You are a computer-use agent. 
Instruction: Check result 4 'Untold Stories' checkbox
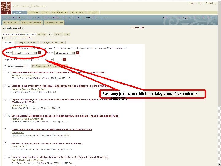coord(6,116)
